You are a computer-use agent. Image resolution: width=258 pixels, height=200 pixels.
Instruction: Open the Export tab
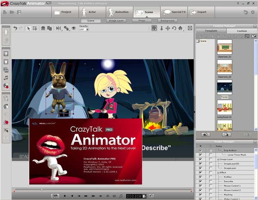[x=201, y=12]
